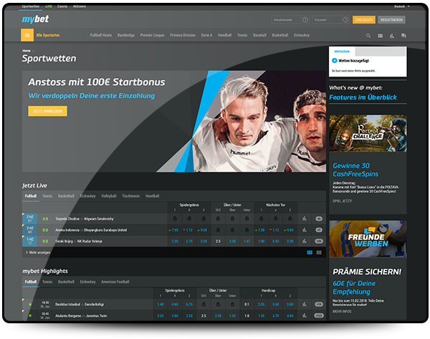
Task: Expand Mehr anzeigen under Jetzt Live
Action: point(38,252)
